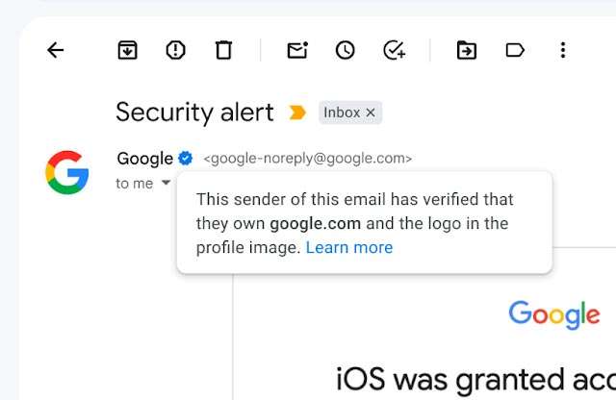Go back to the inbox with the arrow

point(55,51)
